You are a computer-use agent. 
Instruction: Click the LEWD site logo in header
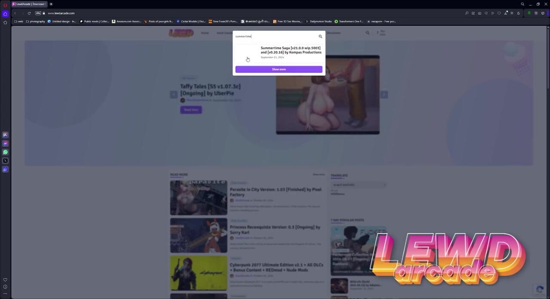(181, 33)
